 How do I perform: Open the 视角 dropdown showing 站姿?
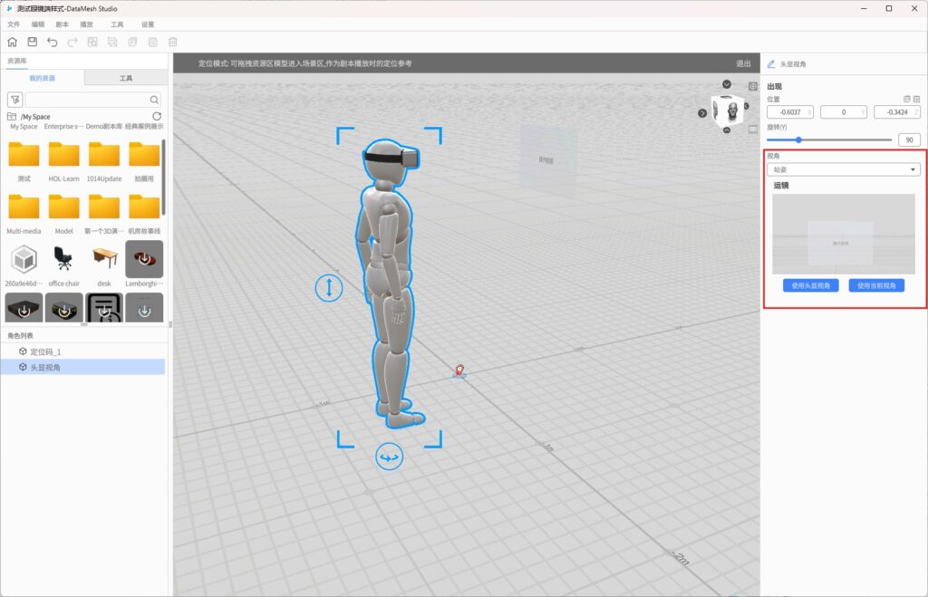843,169
